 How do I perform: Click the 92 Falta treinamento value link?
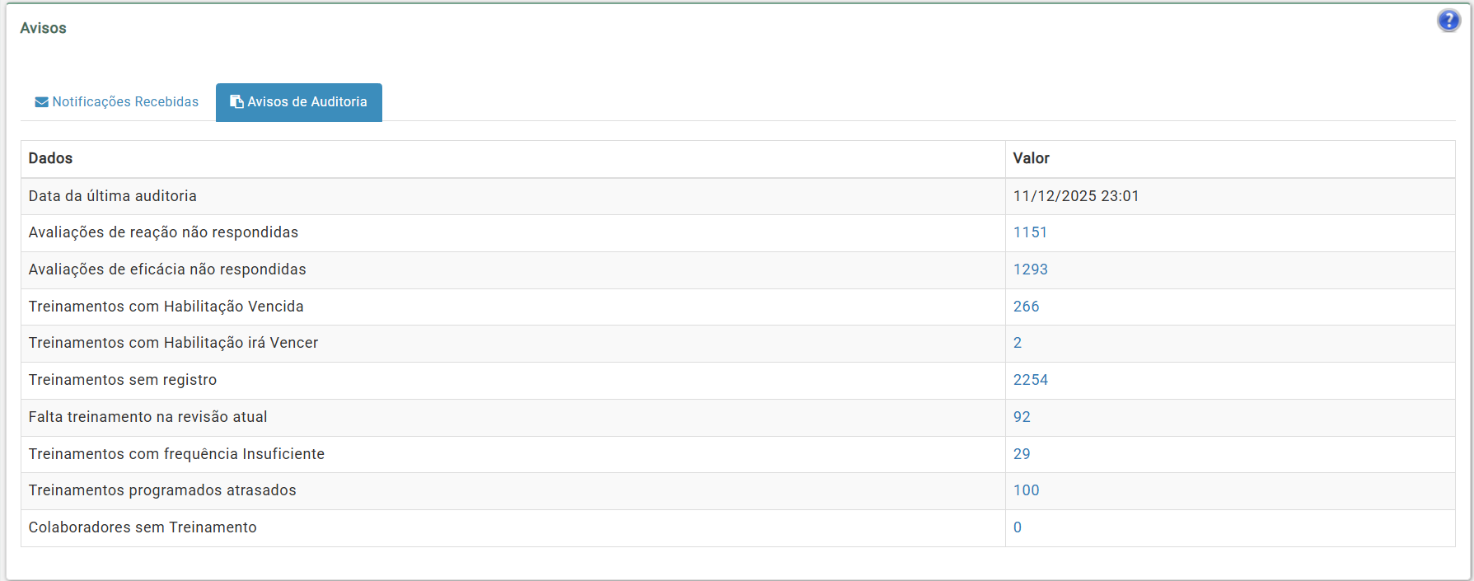pyautogui.click(x=1022, y=417)
